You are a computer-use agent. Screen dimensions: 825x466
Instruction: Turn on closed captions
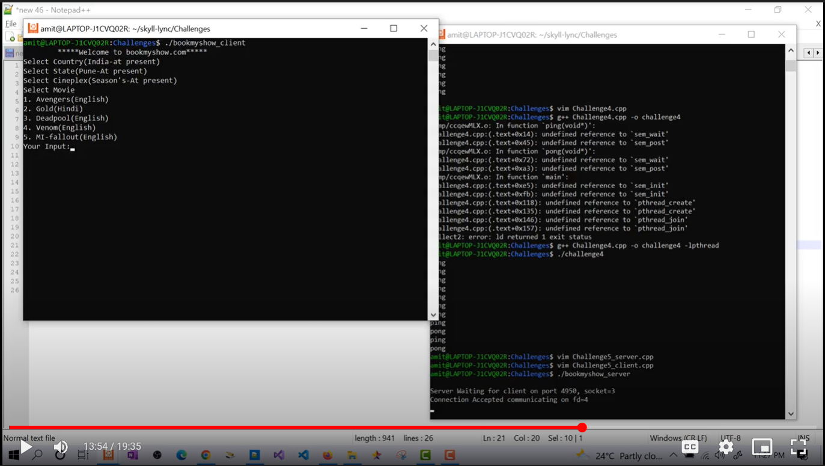(x=690, y=447)
